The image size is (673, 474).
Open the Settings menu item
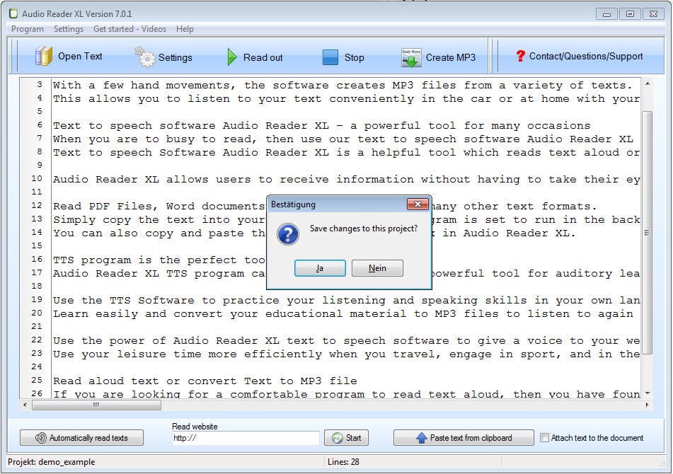(x=69, y=29)
